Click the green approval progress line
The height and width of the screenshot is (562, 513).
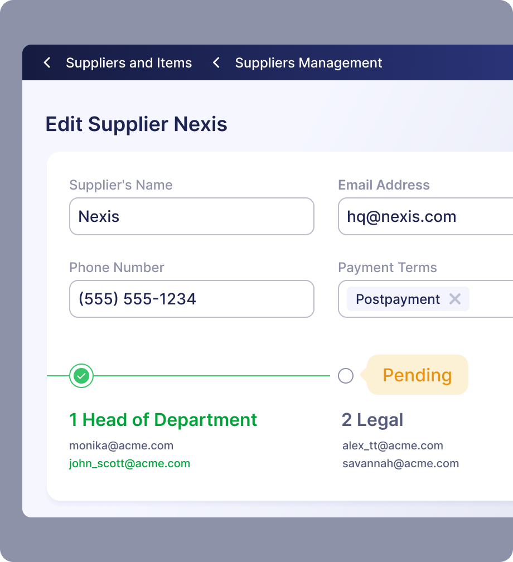212,376
